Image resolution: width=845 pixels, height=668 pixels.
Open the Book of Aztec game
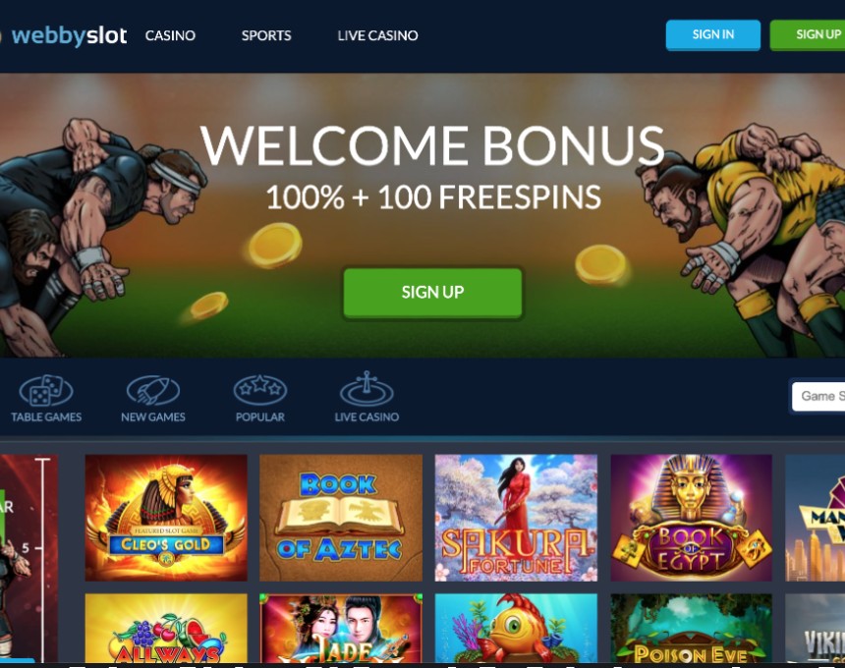click(x=341, y=518)
